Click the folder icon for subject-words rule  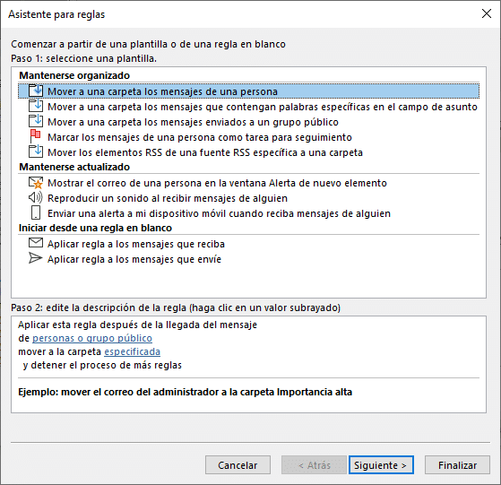point(36,106)
